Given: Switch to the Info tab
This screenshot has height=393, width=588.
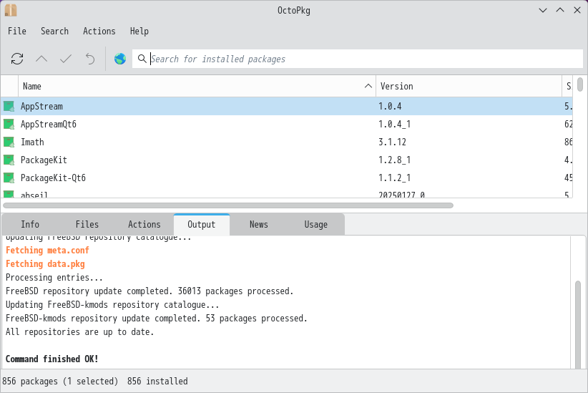Looking at the screenshot, I should (x=30, y=224).
